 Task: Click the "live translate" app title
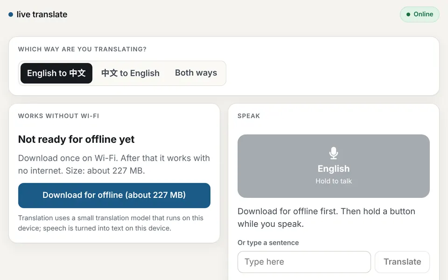click(x=42, y=14)
